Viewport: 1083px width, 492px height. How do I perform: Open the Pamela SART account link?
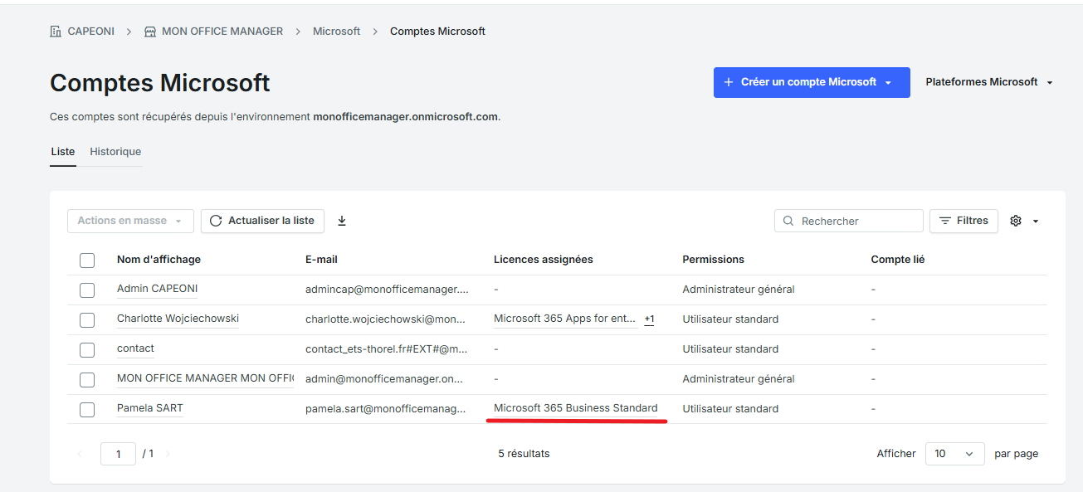150,408
